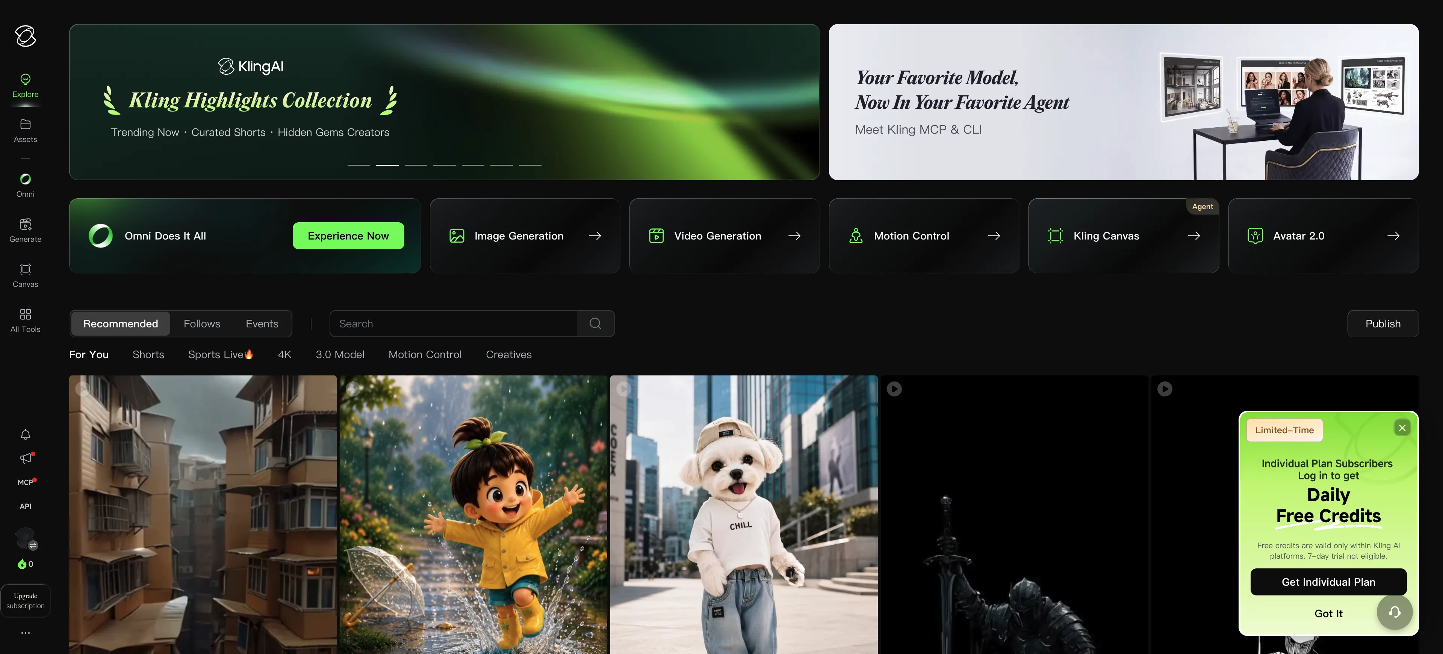Select the 3.0 Model category
Viewport: 1443px width, 654px height.
[x=340, y=354]
